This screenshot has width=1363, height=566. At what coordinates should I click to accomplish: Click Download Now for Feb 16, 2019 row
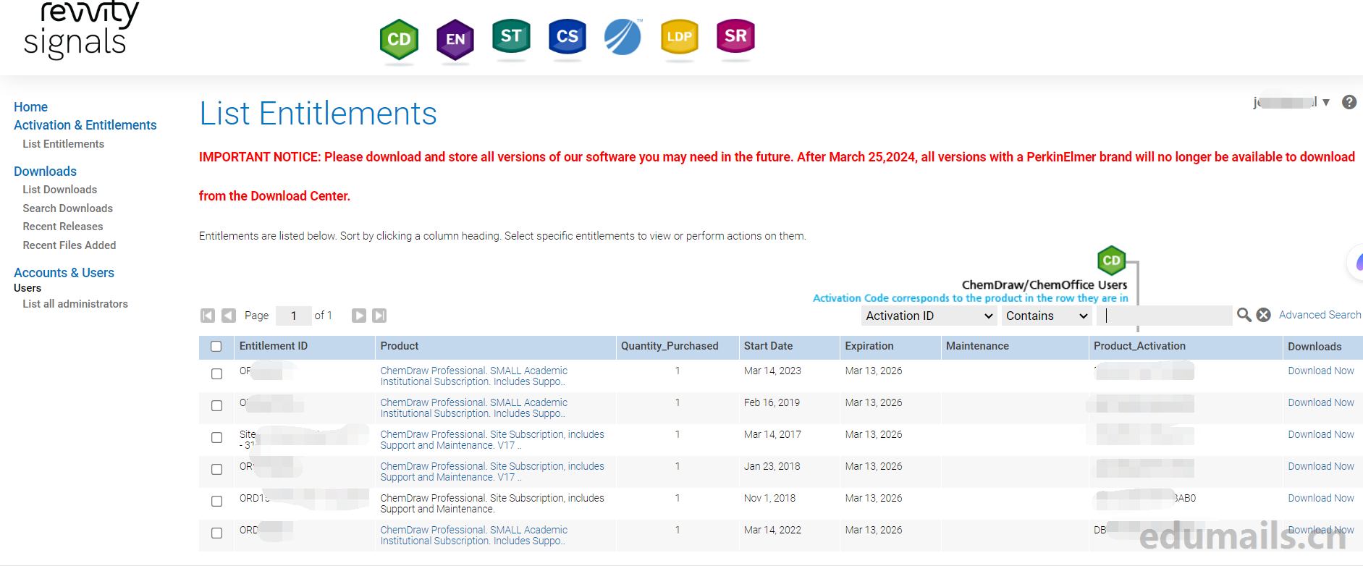click(1321, 402)
